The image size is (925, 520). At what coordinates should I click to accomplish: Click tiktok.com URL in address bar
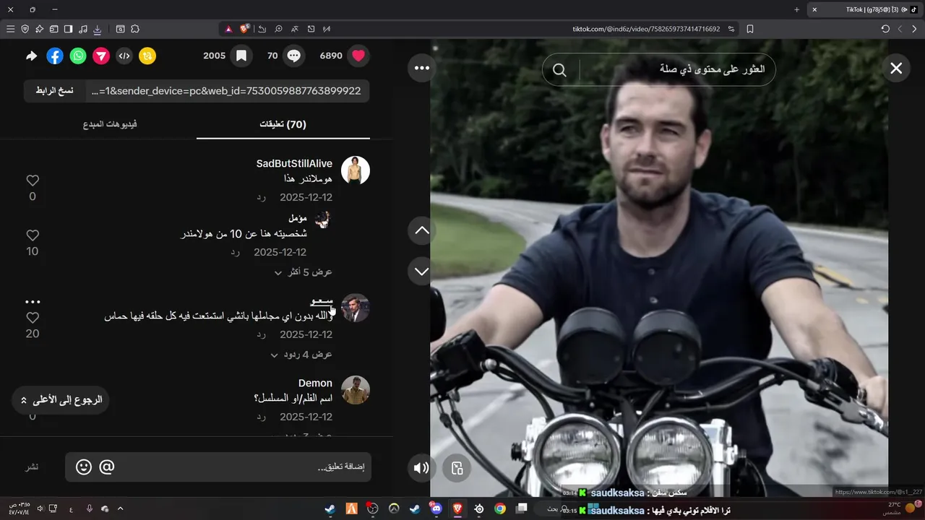(x=646, y=29)
